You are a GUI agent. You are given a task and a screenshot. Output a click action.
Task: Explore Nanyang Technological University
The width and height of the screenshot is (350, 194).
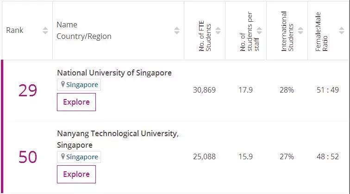pos(76,175)
